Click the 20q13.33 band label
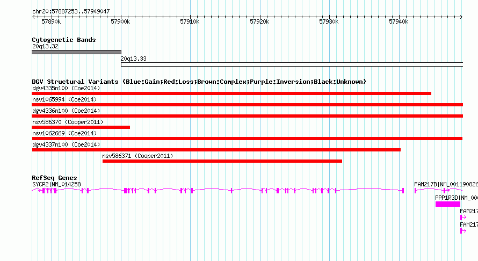Image resolution: width=478 pixels, height=261 pixels. click(134, 59)
